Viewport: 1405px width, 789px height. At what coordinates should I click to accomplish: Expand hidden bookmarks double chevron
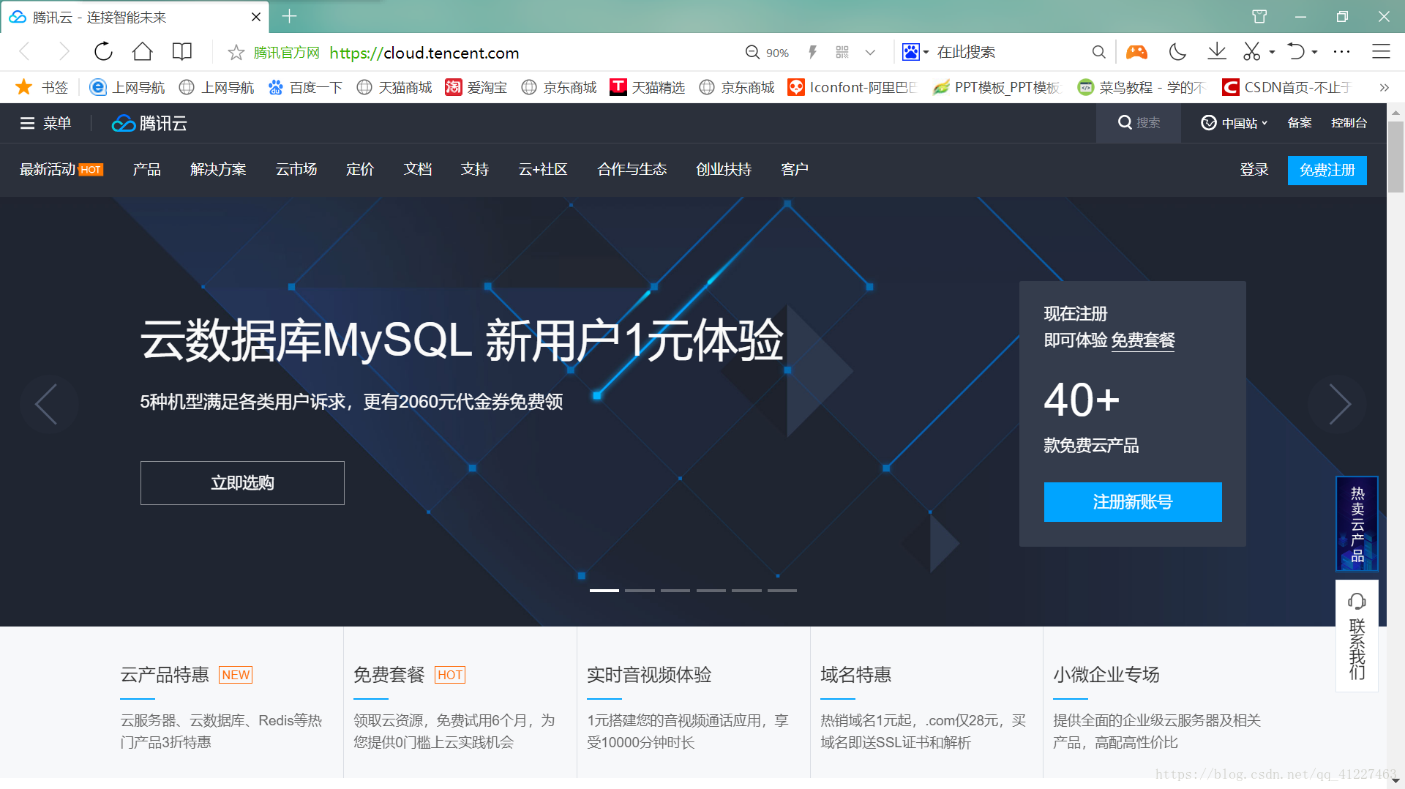click(1384, 88)
